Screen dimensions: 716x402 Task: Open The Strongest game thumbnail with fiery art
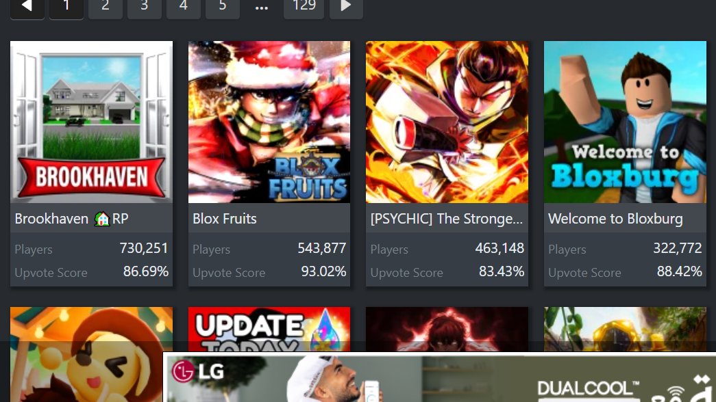(x=447, y=122)
